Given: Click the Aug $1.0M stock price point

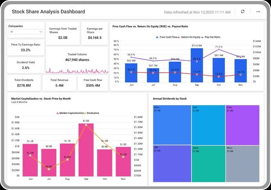Looking at the screenshot, I should (x=67, y=160).
